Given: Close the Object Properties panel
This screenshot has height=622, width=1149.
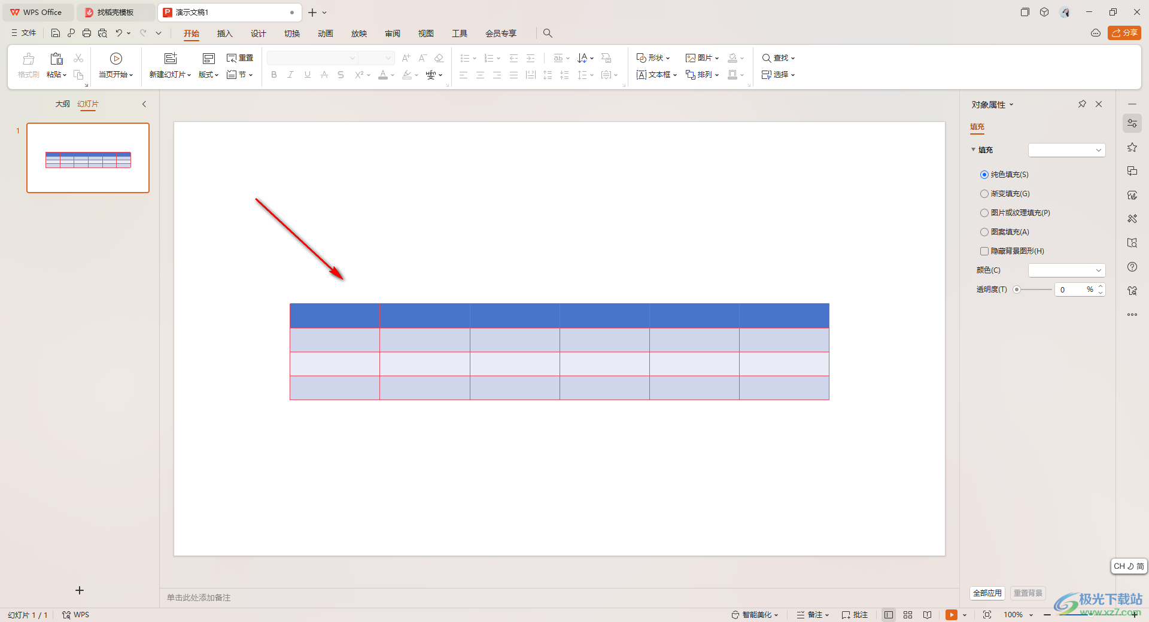Looking at the screenshot, I should (x=1099, y=104).
